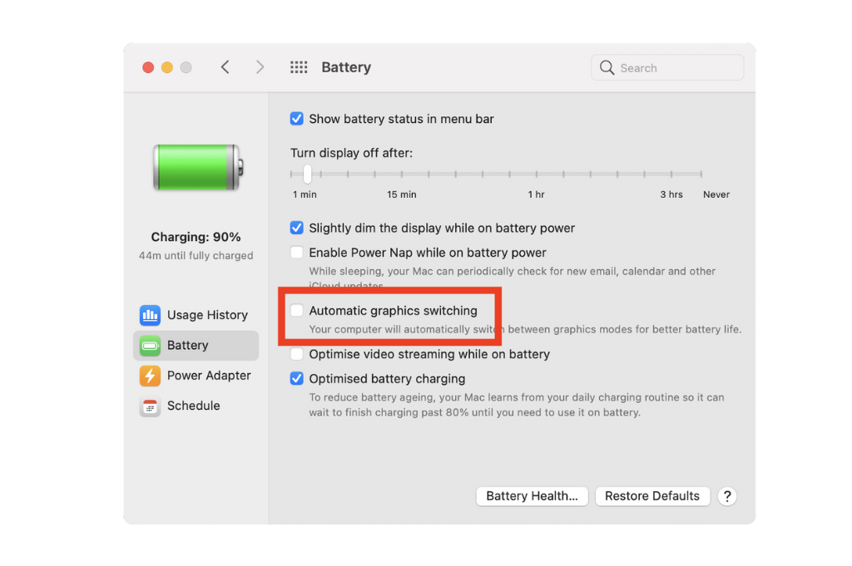Click the red close window button
852x566 pixels.
point(148,67)
